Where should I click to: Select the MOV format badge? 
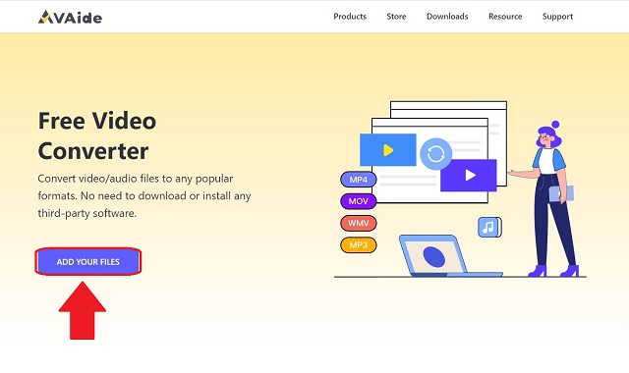(358, 201)
